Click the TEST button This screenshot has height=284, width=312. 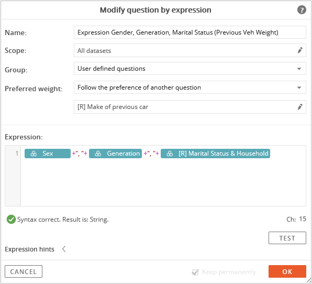coord(287,238)
